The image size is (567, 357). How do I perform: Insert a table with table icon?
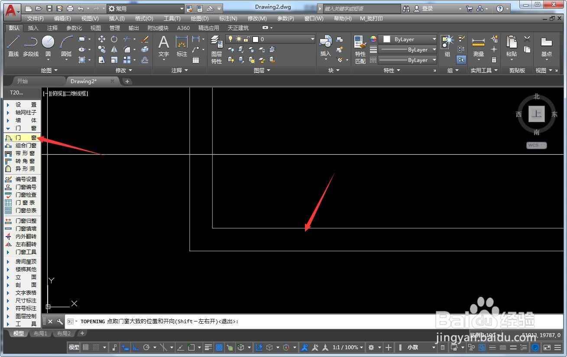coord(196,60)
